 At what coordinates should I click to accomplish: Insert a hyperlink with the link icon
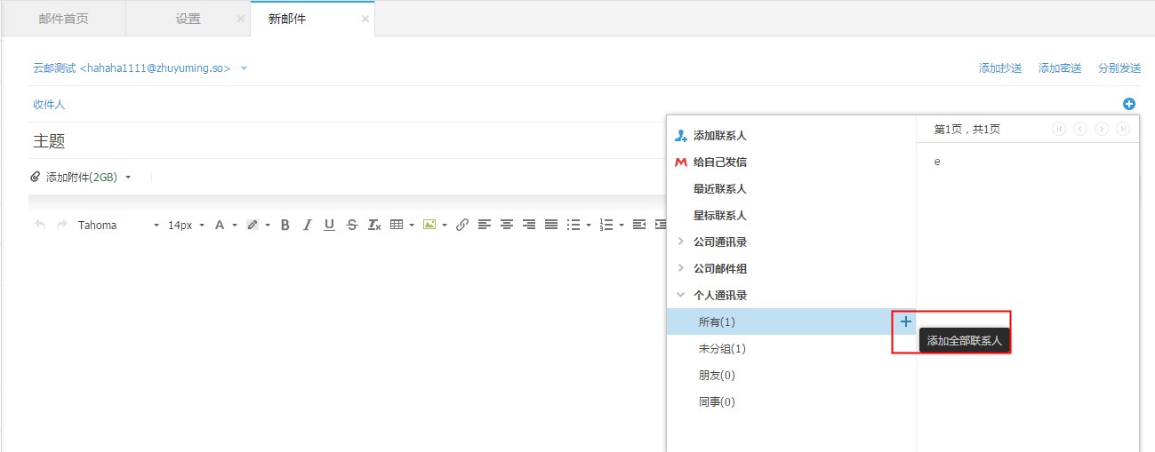point(462,225)
